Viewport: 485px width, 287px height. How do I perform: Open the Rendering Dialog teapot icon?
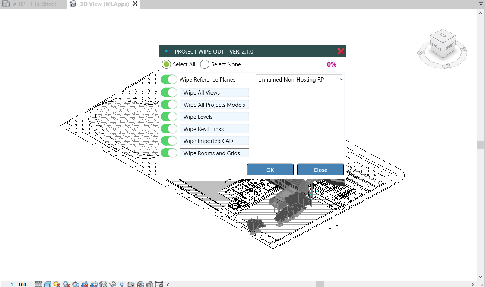pos(75,284)
